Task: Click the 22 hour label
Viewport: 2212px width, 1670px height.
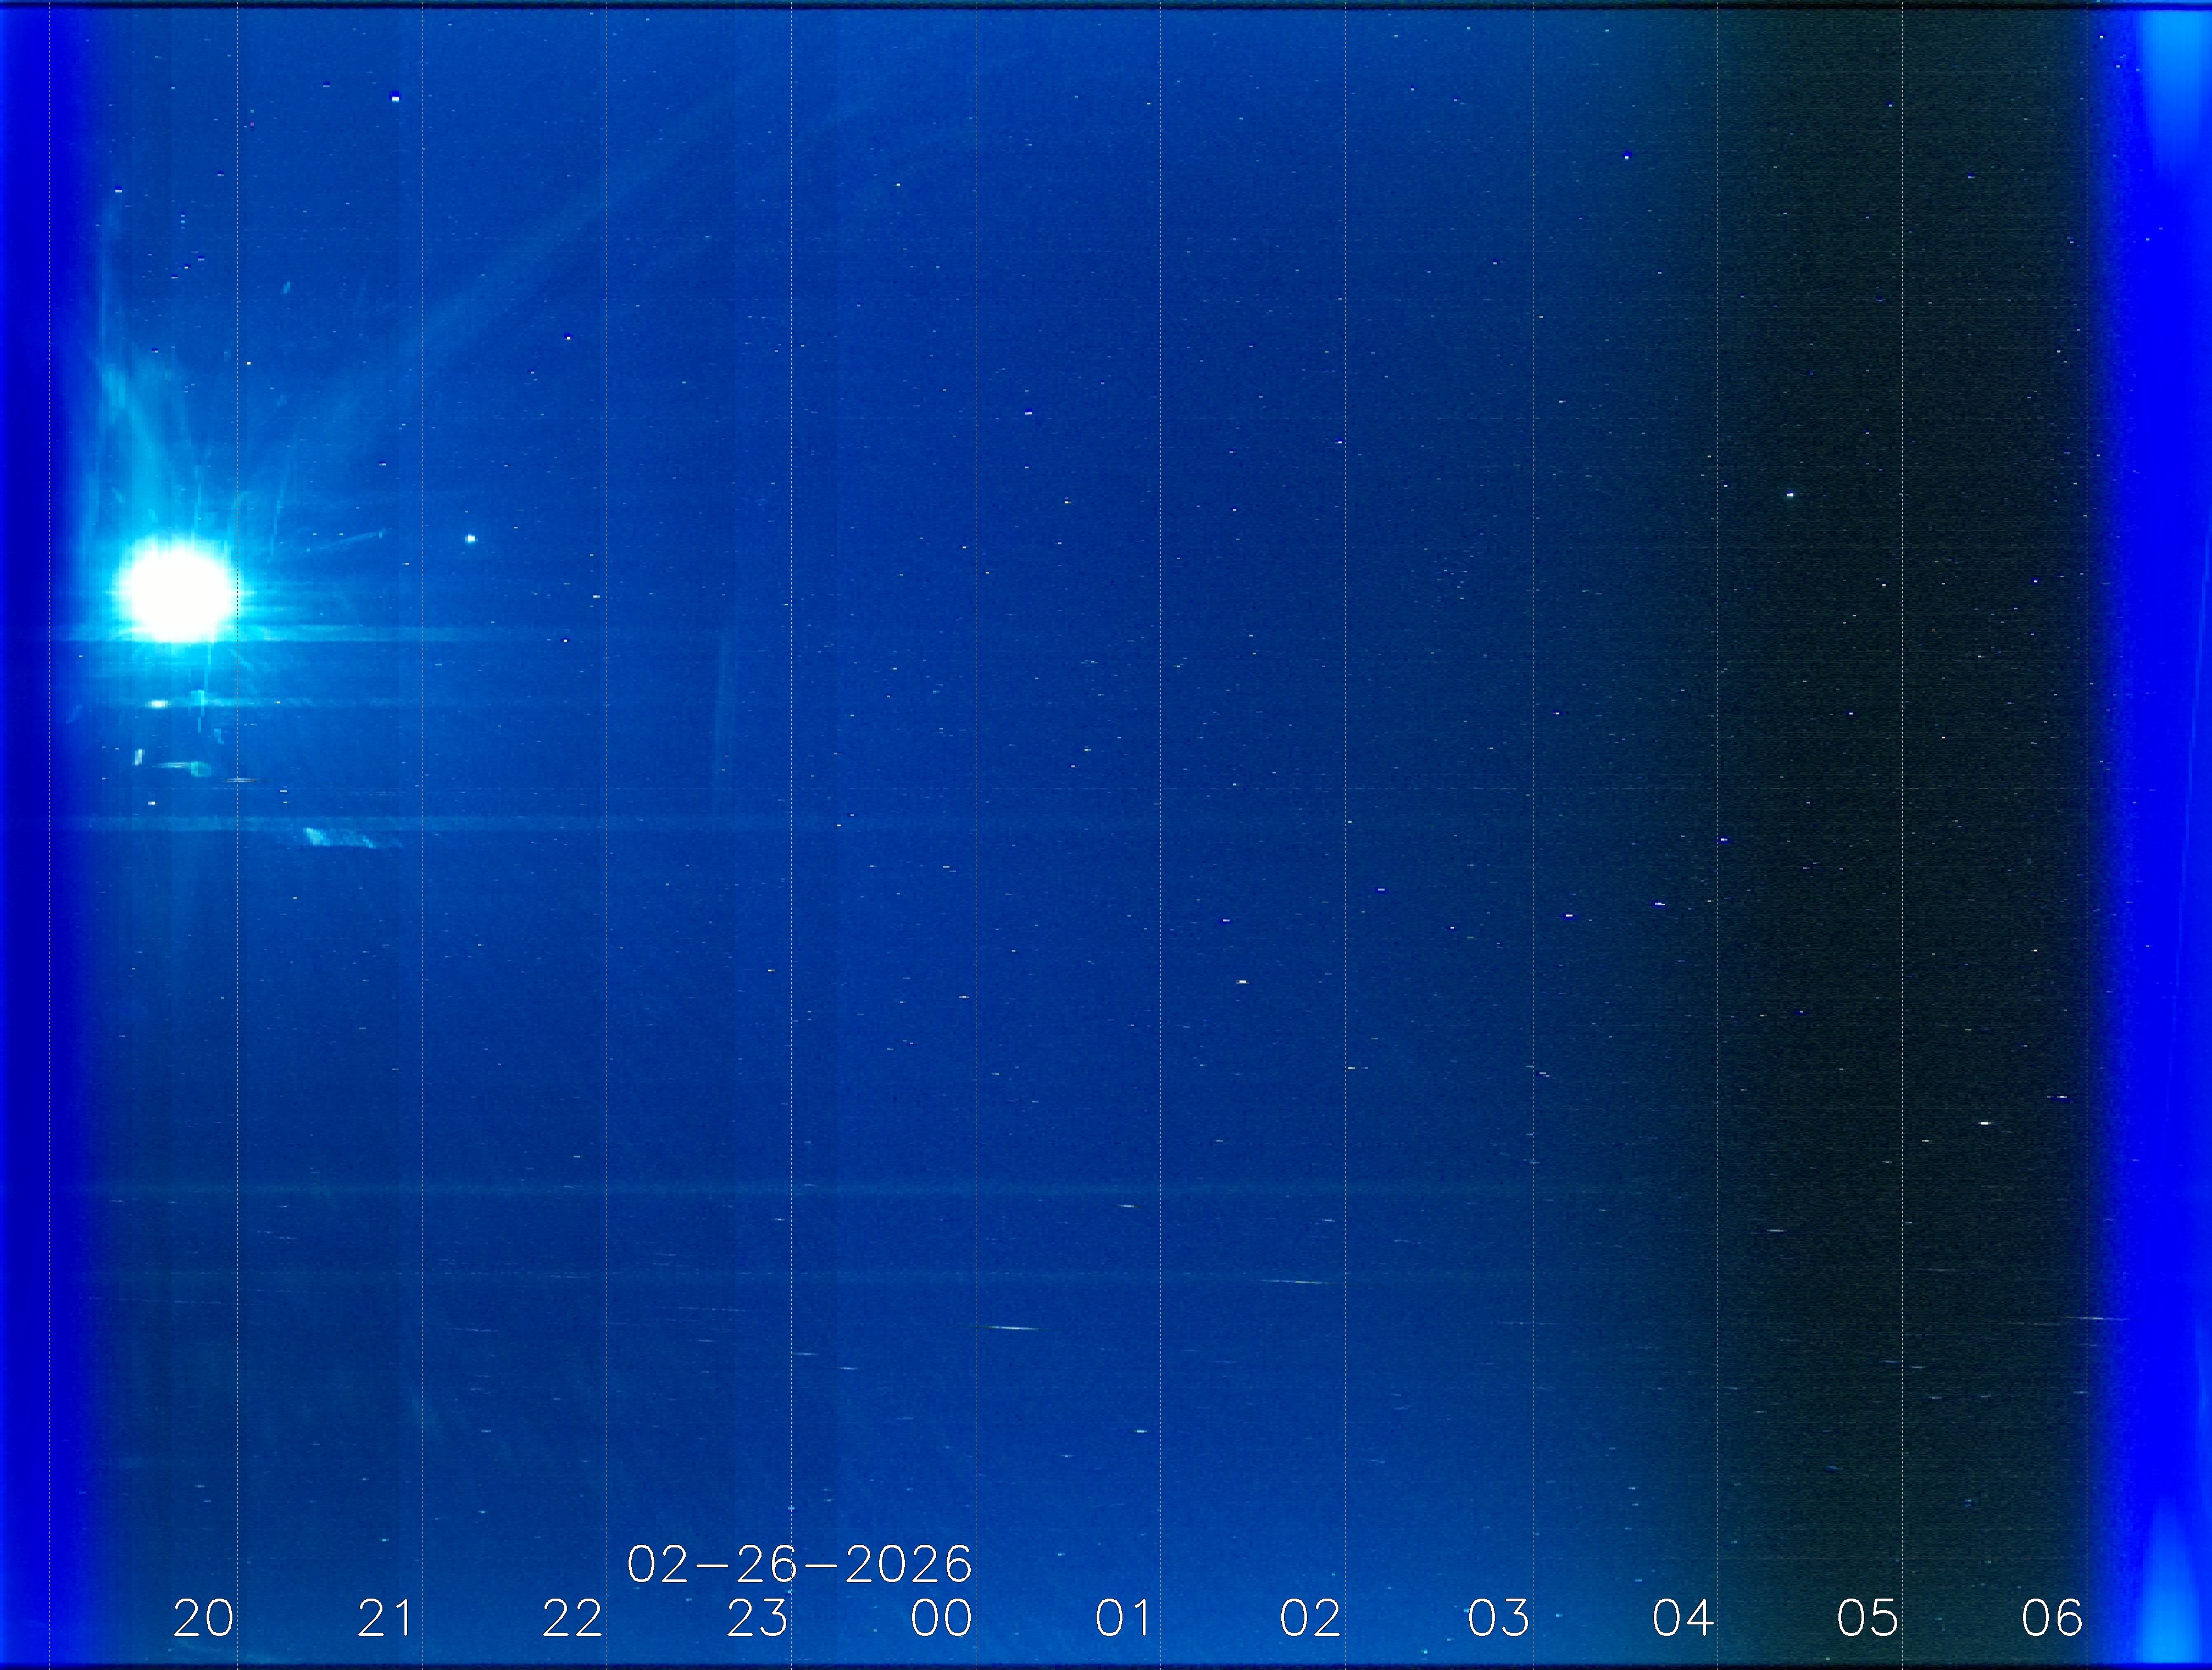Action: point(572,1618)
